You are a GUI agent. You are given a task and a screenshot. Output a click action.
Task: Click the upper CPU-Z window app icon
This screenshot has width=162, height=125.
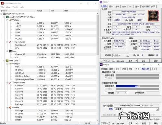(x=101, y=2)
